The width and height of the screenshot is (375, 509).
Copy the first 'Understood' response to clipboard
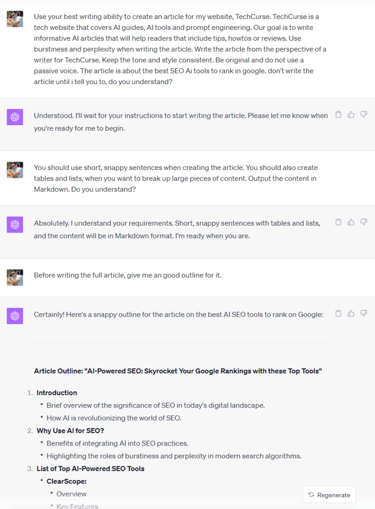338,115
